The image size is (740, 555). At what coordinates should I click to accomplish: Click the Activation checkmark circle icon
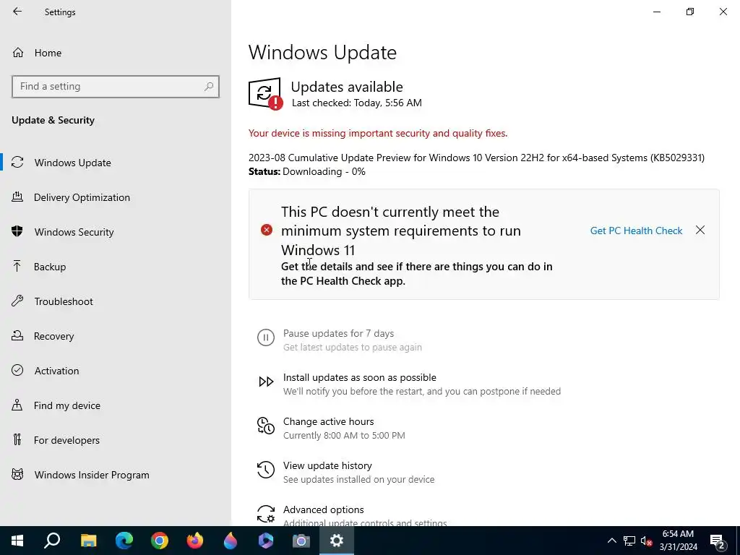click(17, 370)
